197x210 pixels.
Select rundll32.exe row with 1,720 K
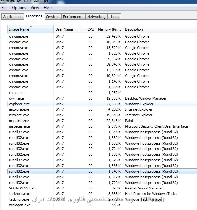[102, 183]
